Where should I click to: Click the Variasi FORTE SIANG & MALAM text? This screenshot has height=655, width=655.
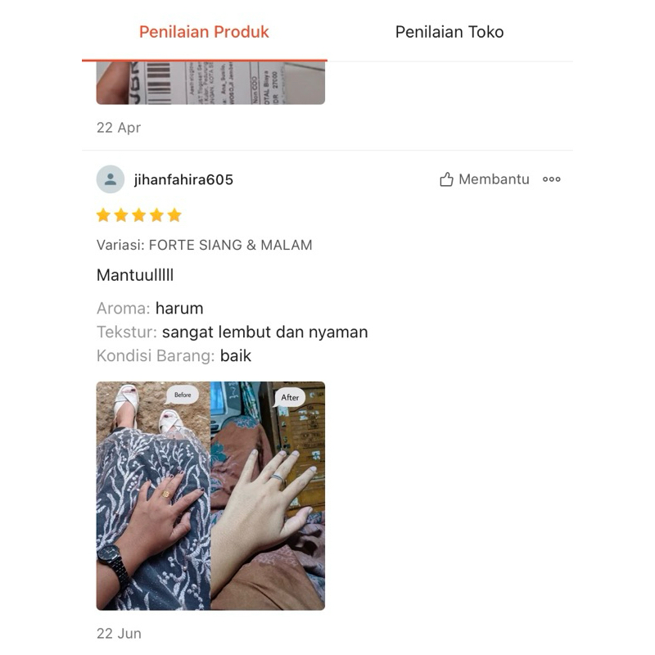204,245
